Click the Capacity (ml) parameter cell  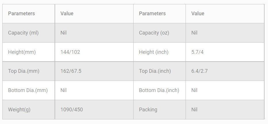pos(23,33)
